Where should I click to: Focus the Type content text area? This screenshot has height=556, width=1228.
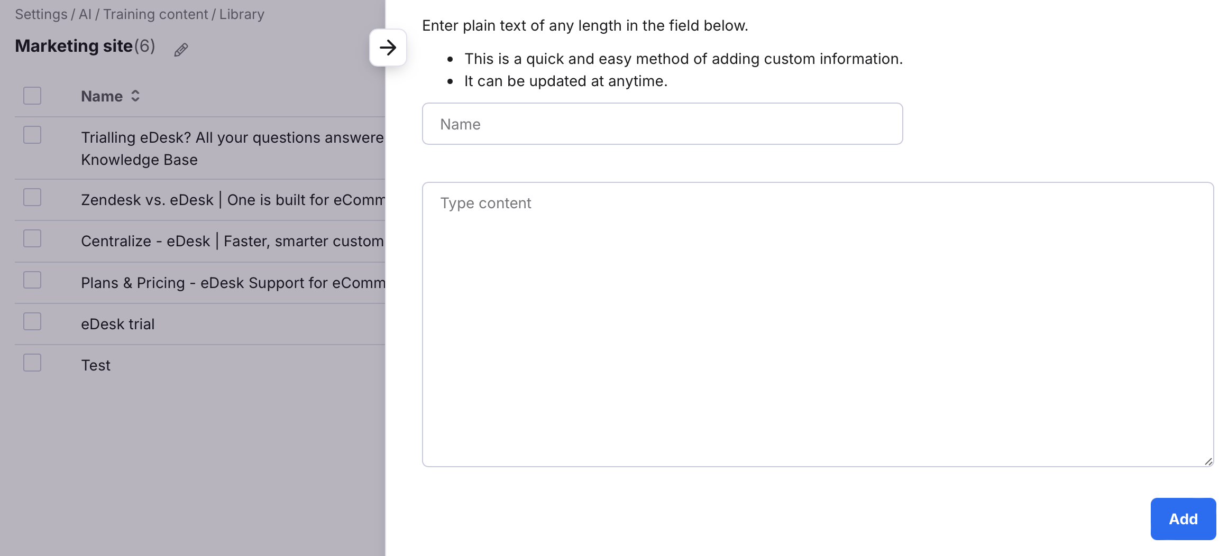click(818, 325)
